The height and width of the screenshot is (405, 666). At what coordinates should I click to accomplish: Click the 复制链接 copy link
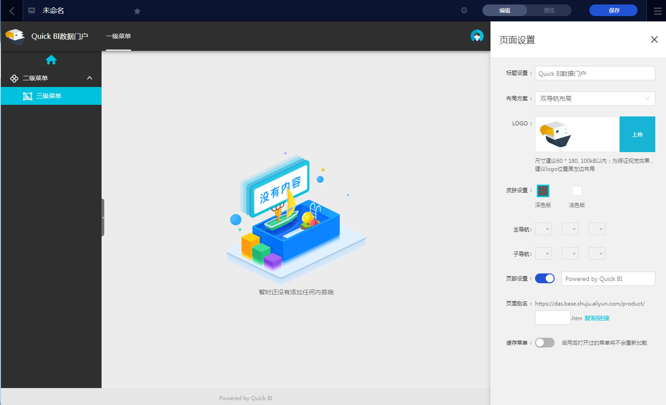coord(597,318)
